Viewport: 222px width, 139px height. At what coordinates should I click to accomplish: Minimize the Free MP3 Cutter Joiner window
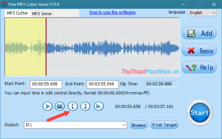point(183,4)
